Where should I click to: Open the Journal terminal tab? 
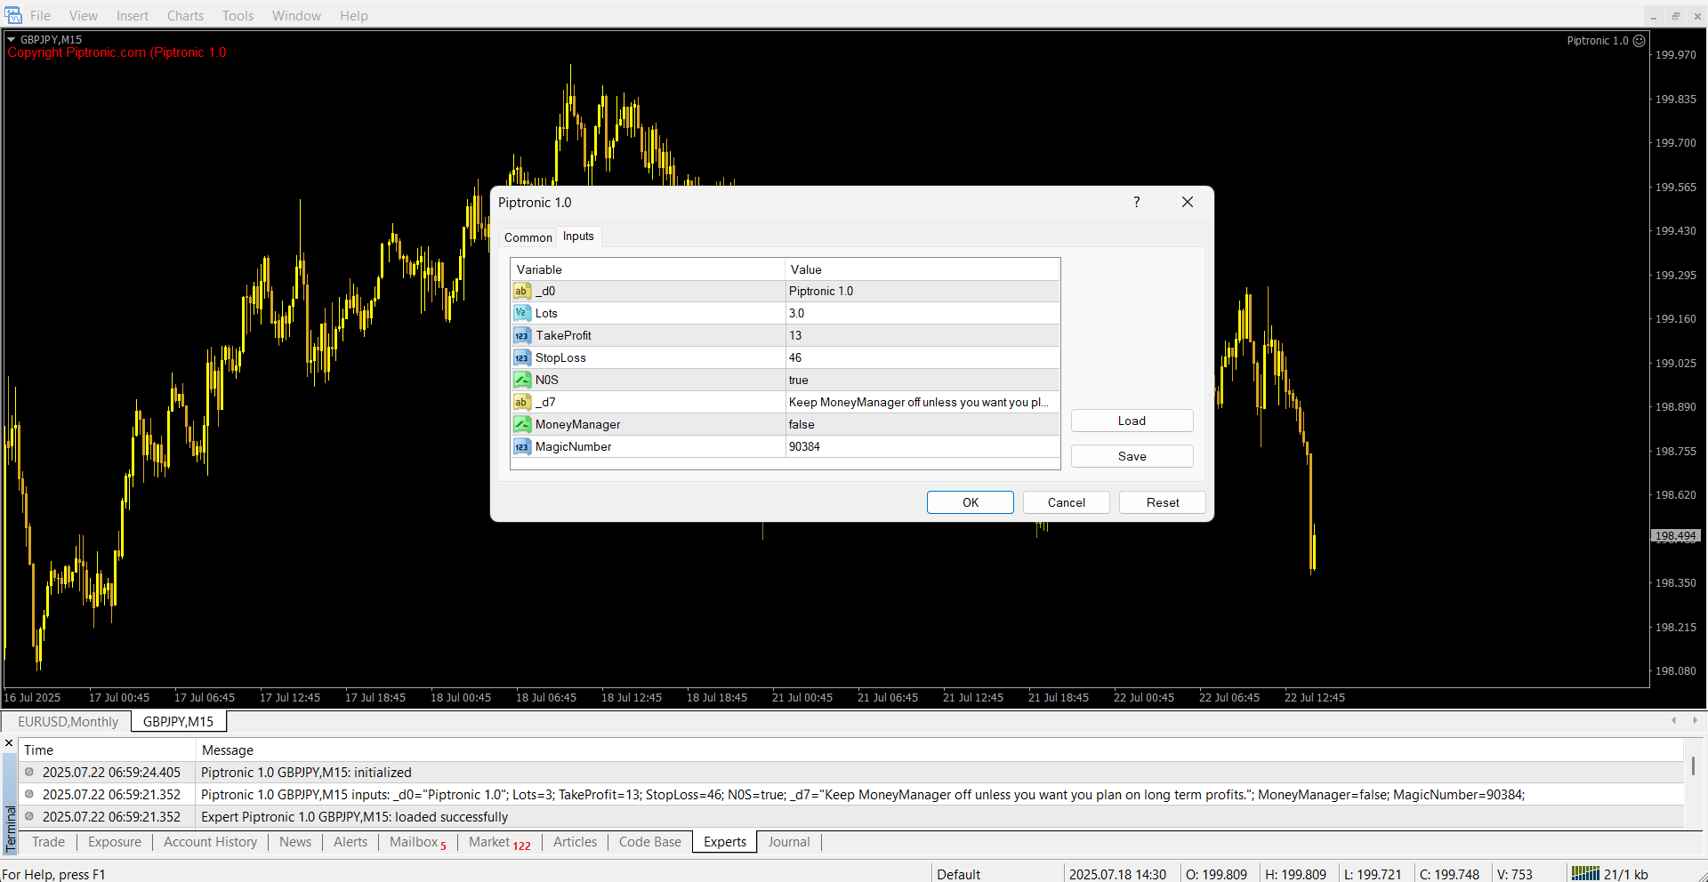point(789,842)
